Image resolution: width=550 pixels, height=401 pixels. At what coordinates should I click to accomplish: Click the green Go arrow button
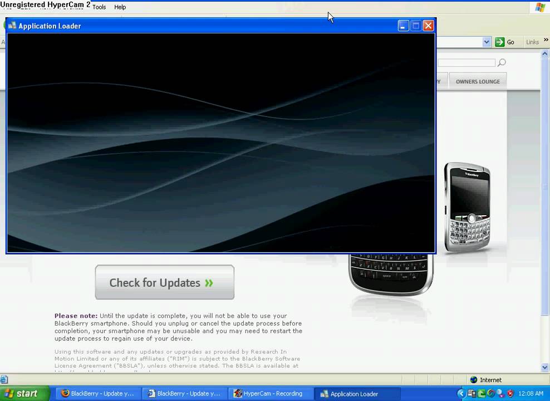(499, 42)
